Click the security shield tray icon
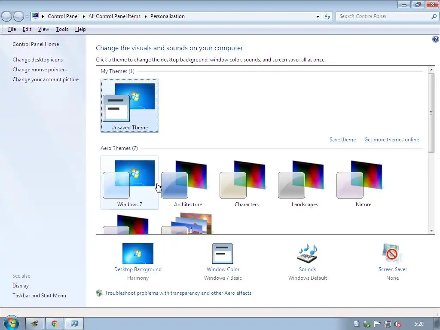Viewport: 440px width, 330px height. (367, 324)
